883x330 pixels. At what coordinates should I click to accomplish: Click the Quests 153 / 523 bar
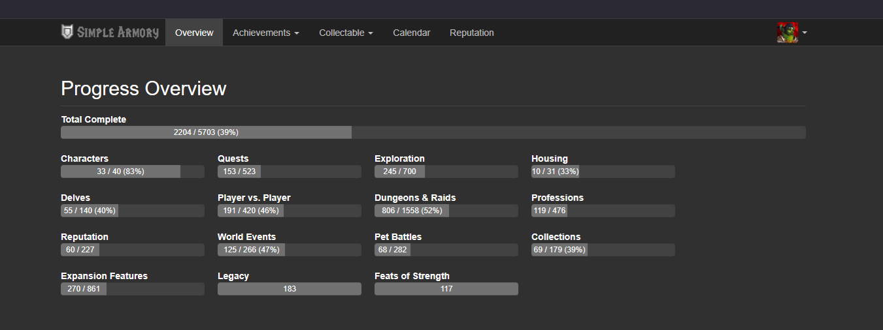[290, 172]
